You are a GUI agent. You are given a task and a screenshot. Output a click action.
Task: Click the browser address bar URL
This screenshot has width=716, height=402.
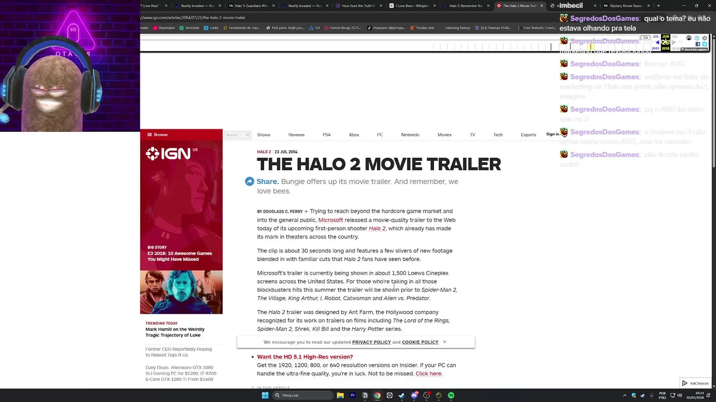point(193,17)
